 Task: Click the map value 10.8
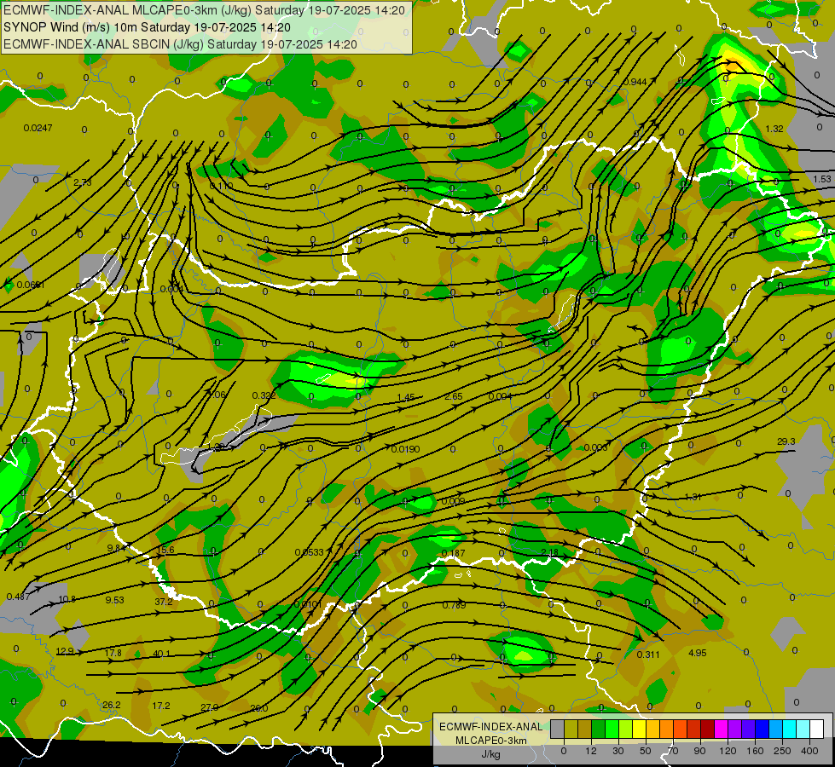pos(67,599)
